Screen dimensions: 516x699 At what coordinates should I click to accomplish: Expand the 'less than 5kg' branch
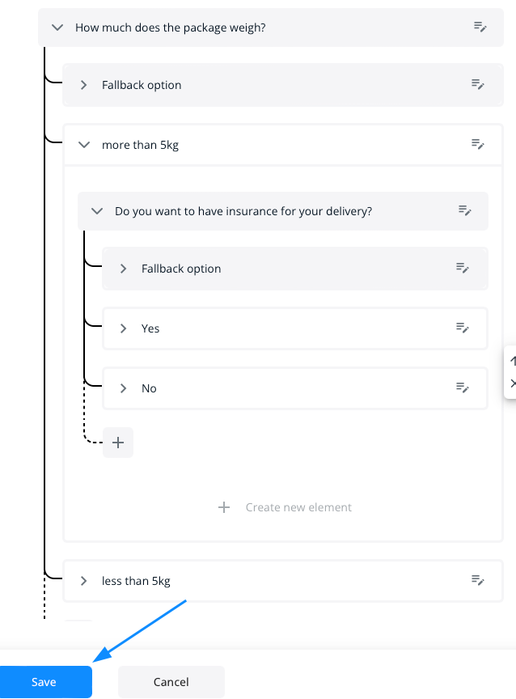(83, 581)
